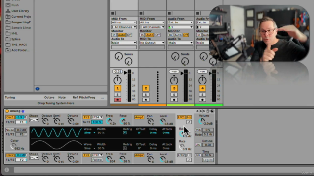This screenshot has width=314, height=176.
Task: Click the Fil2 Follow button
Action: coord(97,160)
